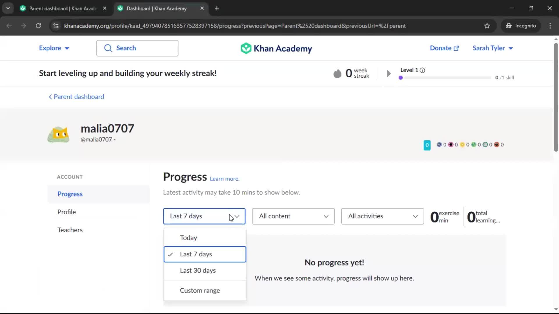Open the Progress sidebar item
559x314 pixels.
(99, 194)
